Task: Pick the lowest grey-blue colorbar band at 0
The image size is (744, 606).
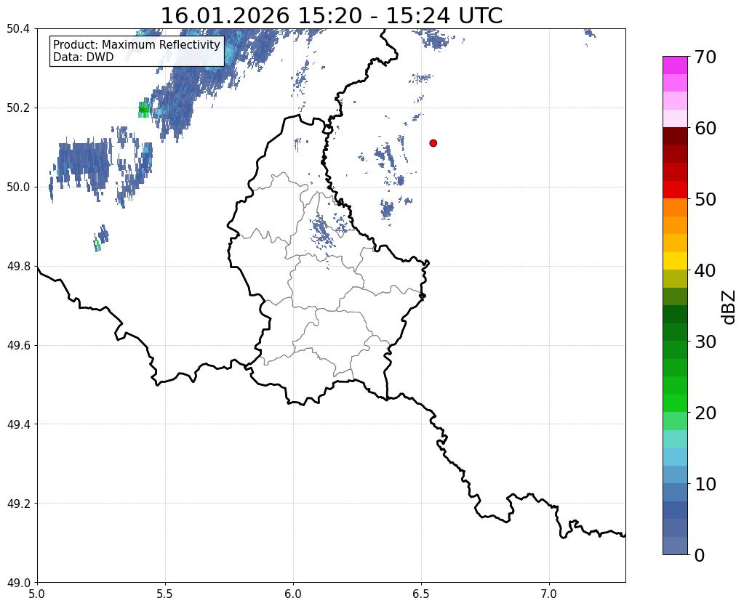Action: coord(675,546)
